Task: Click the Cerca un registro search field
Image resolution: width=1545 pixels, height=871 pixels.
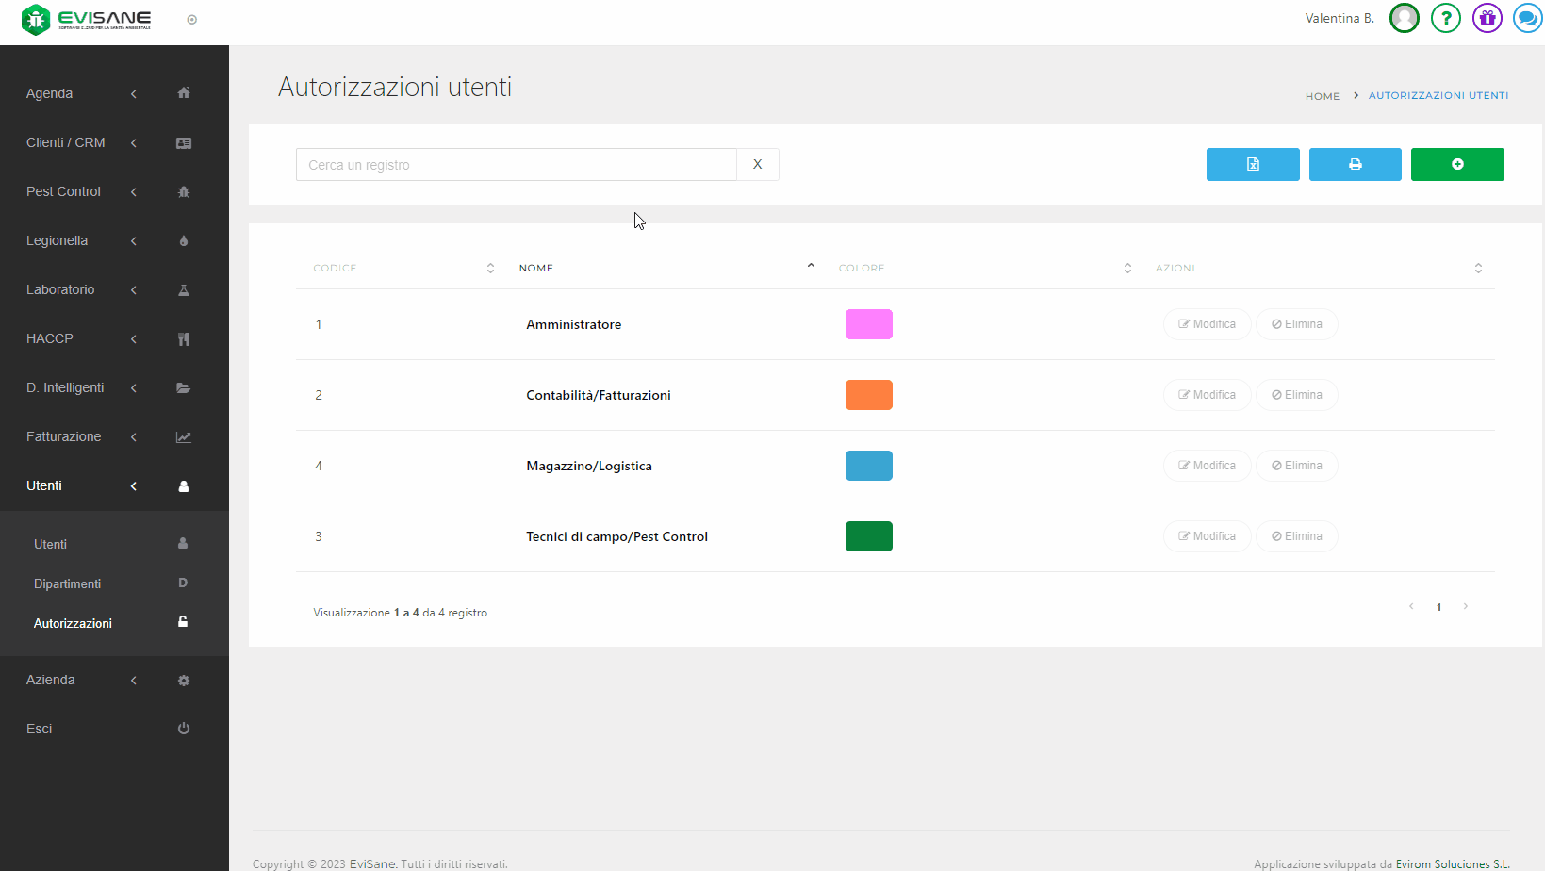Action: point(516,165)
